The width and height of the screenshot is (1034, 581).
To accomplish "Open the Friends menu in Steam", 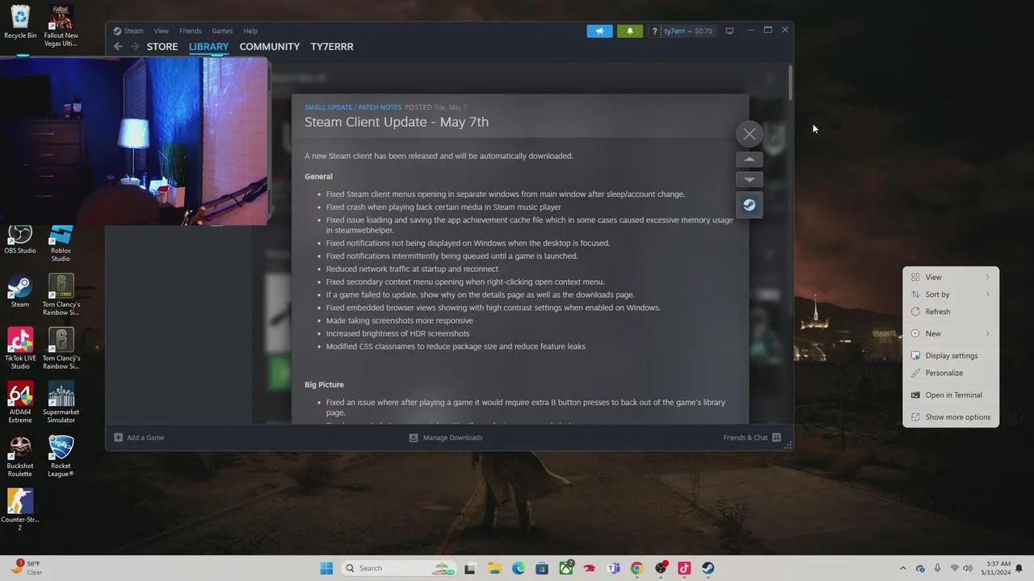I will (190, 31).
